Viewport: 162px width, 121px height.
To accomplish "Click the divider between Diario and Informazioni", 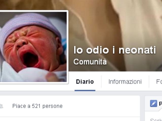I will coord(101,81).
